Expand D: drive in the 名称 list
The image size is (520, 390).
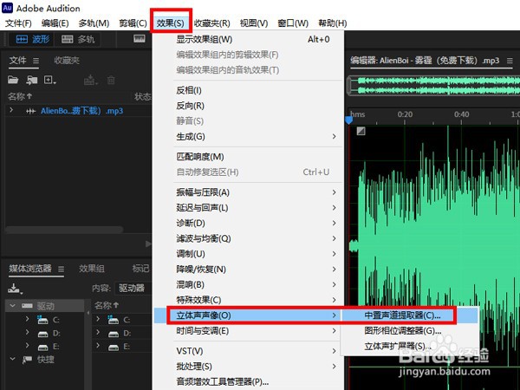pyautogui.click(x=98, y=332)
